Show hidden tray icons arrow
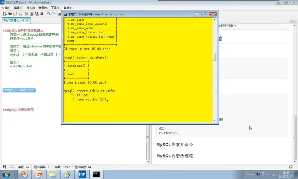This screenshot has width=298, height=179. (x=268, y=174)
